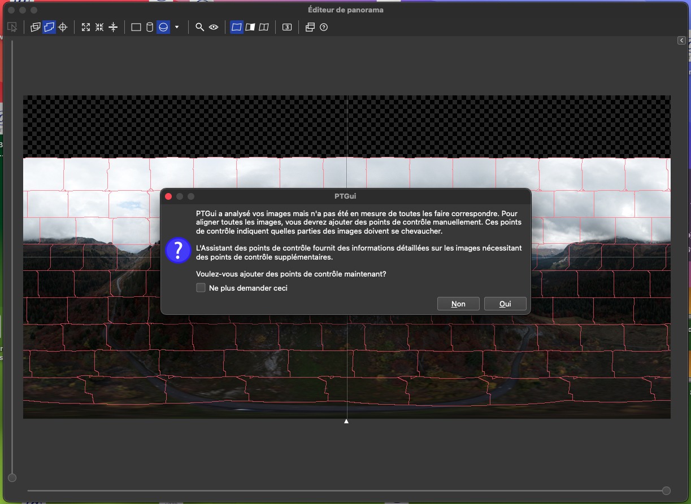Screen dimensions: 691x504
Task: Click the straighten panorama horizon icon
Action: (114, 27)
